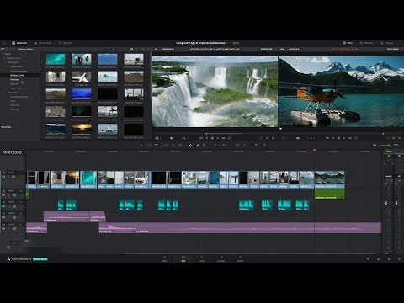
Task: Toggle the Inspector panel button
Action: click(x=387, y=43)
